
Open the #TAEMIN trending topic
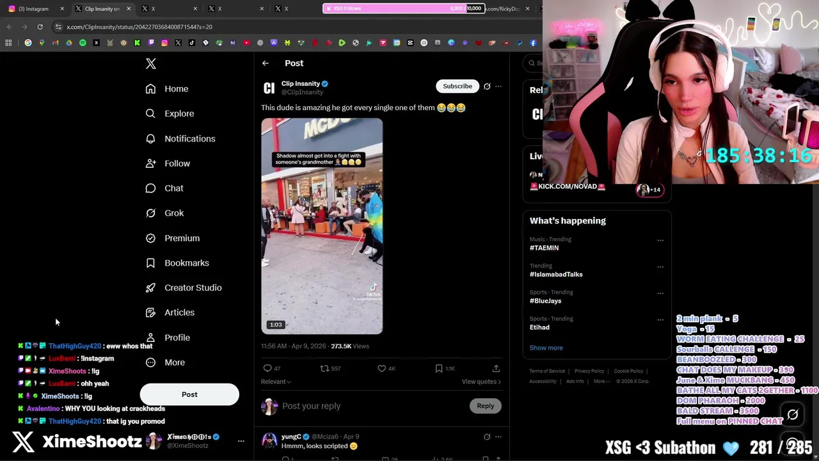pos(544,248)
